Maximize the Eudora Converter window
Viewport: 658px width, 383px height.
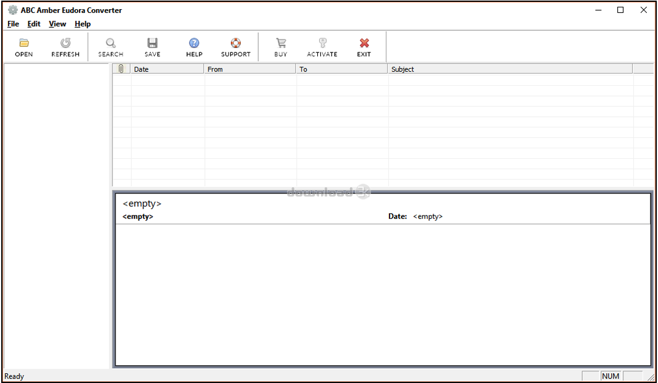pos(620,10)
